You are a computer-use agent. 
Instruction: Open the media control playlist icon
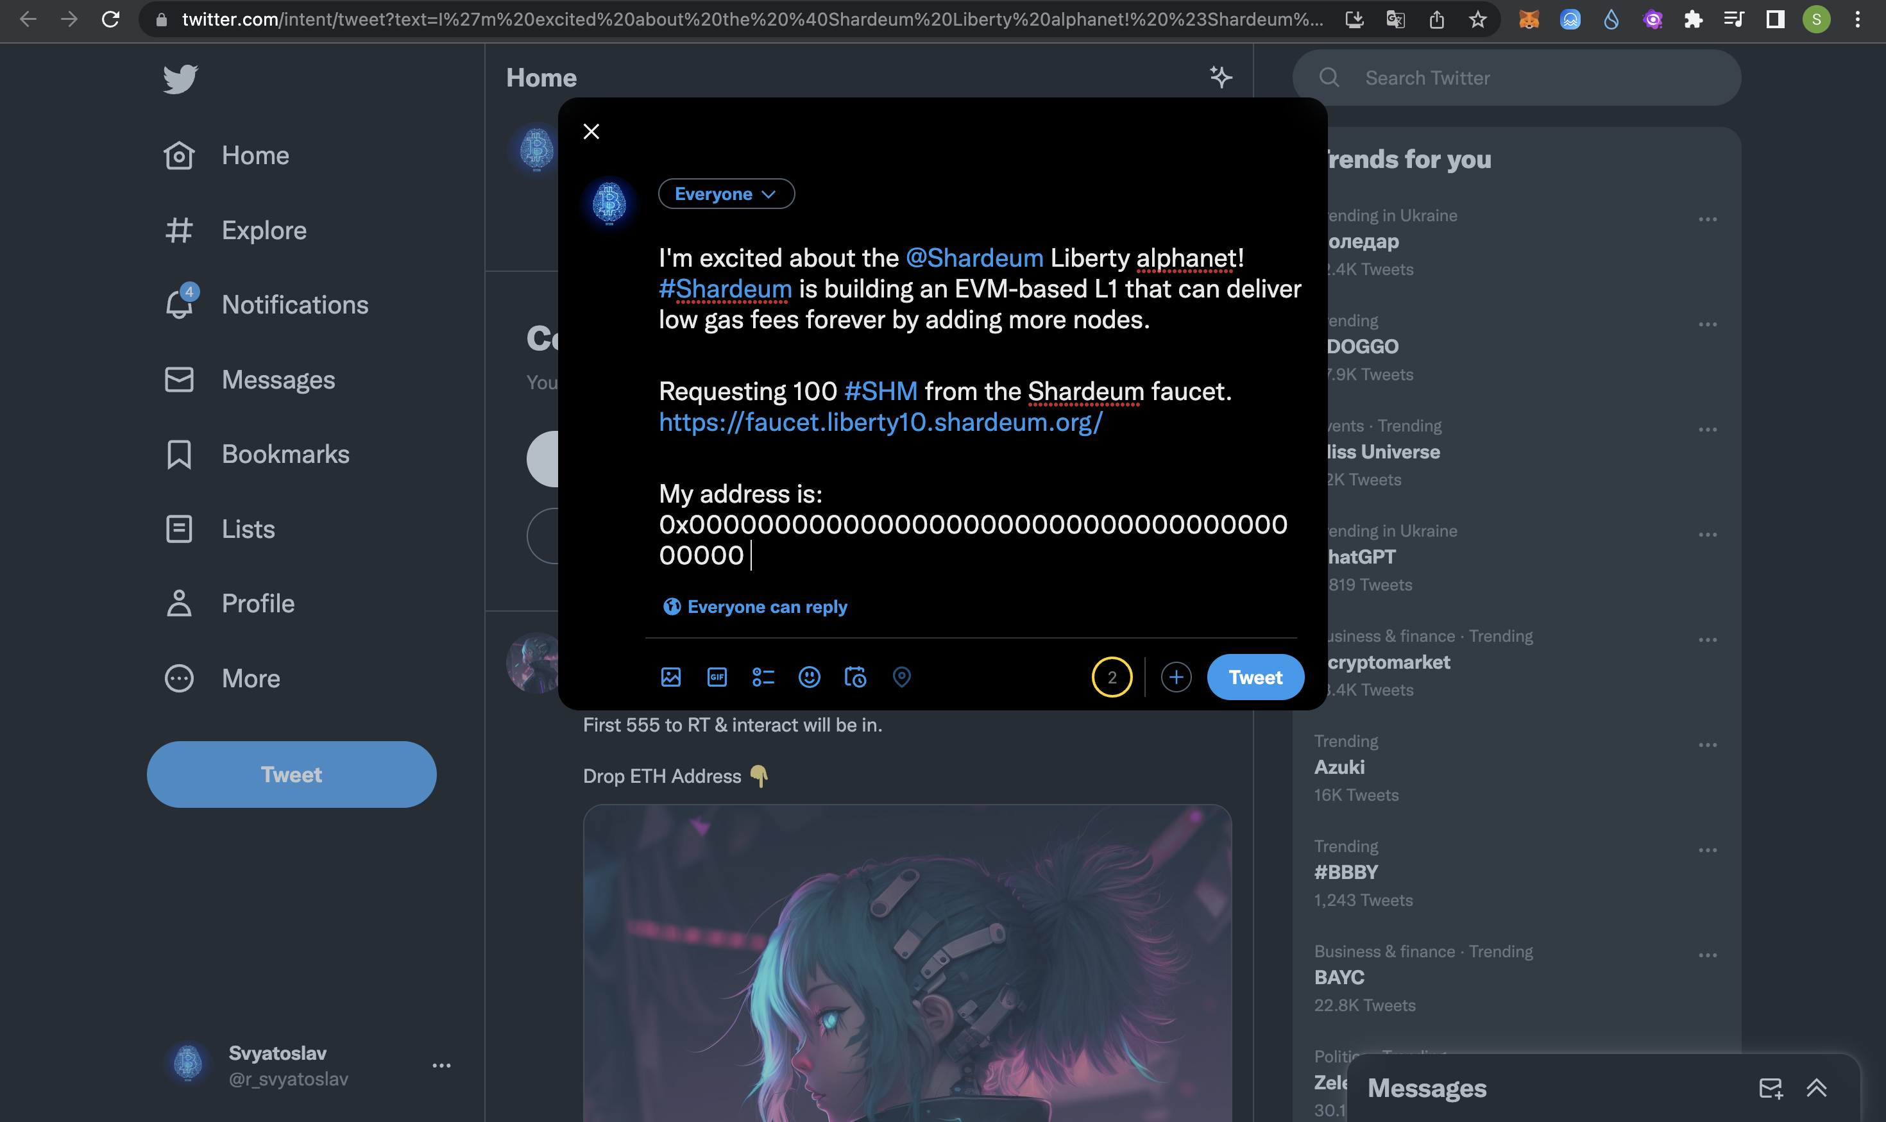point(1734,20)
